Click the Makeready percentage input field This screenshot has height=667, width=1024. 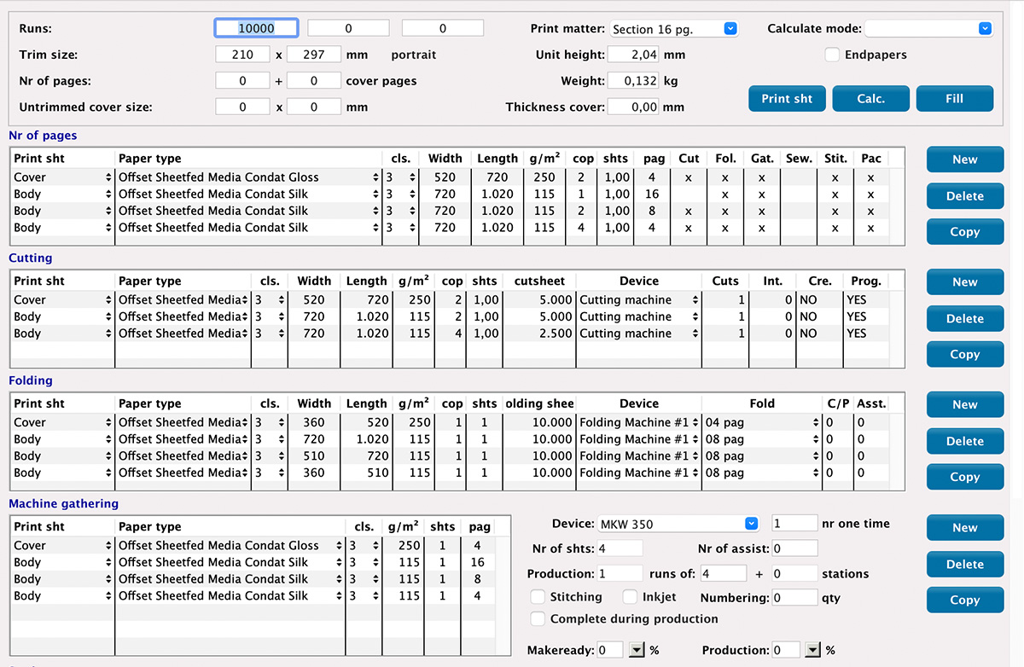tap(611, 650)
